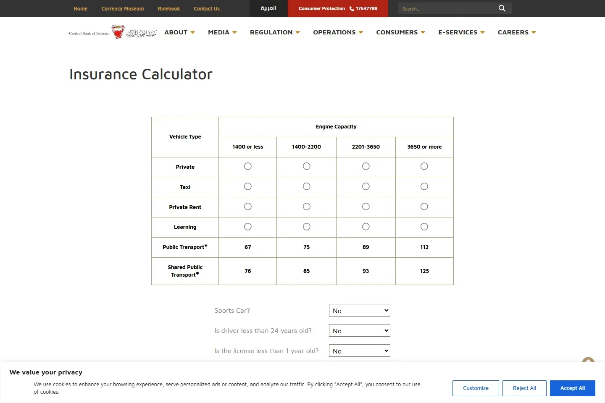Open the Contact Us link

tap(207, 8)
